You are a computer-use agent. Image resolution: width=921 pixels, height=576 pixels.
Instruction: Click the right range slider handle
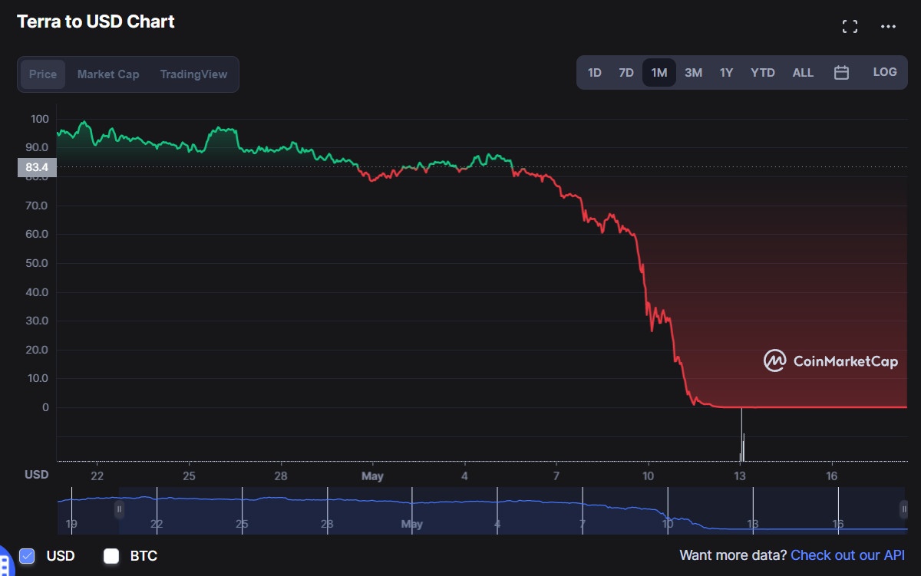point(904,509)
